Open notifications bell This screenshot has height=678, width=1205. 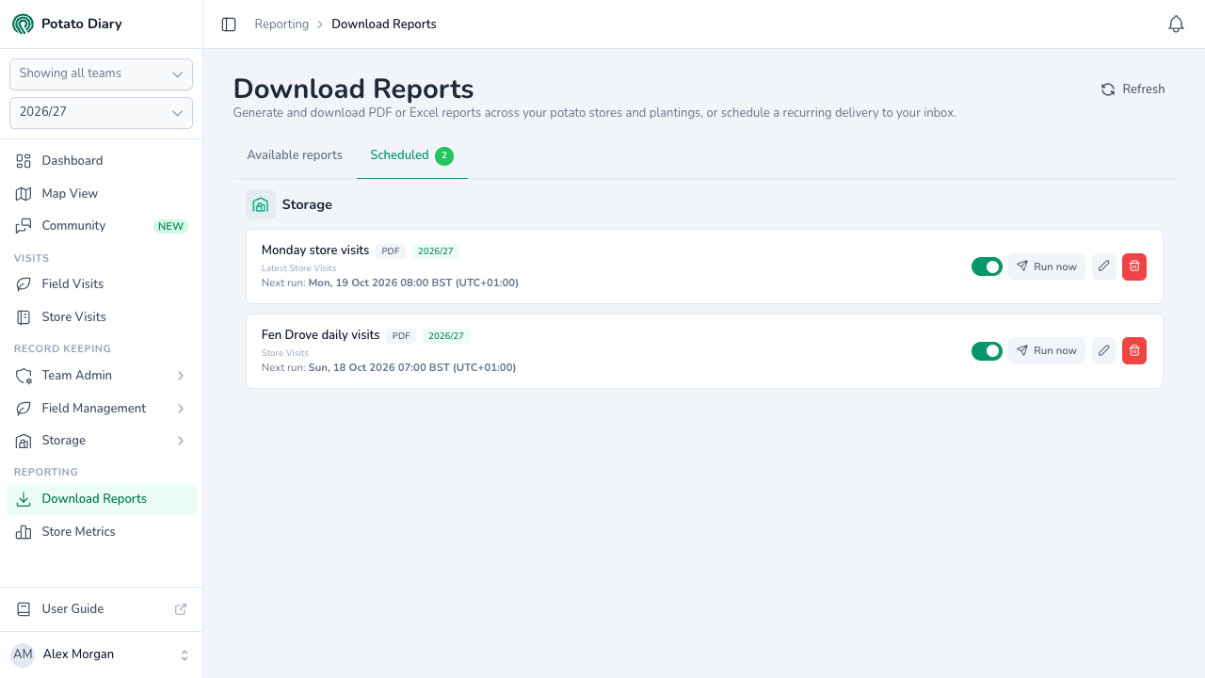tap(1176, 24)
